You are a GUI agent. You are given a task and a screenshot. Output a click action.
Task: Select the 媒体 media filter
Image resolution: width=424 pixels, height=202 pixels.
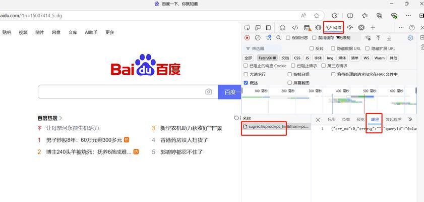(x=342, y=58)
